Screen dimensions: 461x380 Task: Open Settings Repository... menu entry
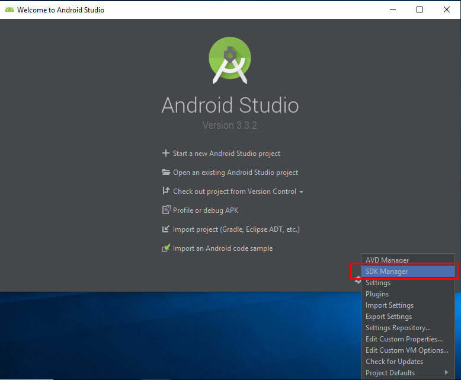coord(408,328)
